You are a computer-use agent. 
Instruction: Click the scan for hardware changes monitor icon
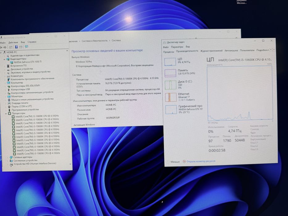27,47
